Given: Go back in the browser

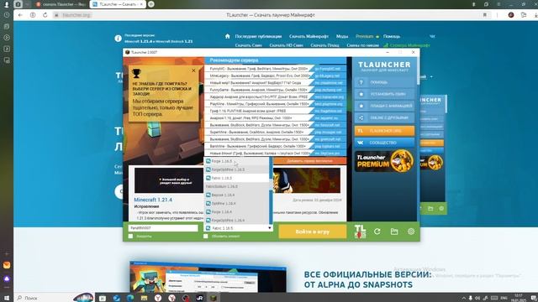Looking at the screenshot, I should [20, 15].
